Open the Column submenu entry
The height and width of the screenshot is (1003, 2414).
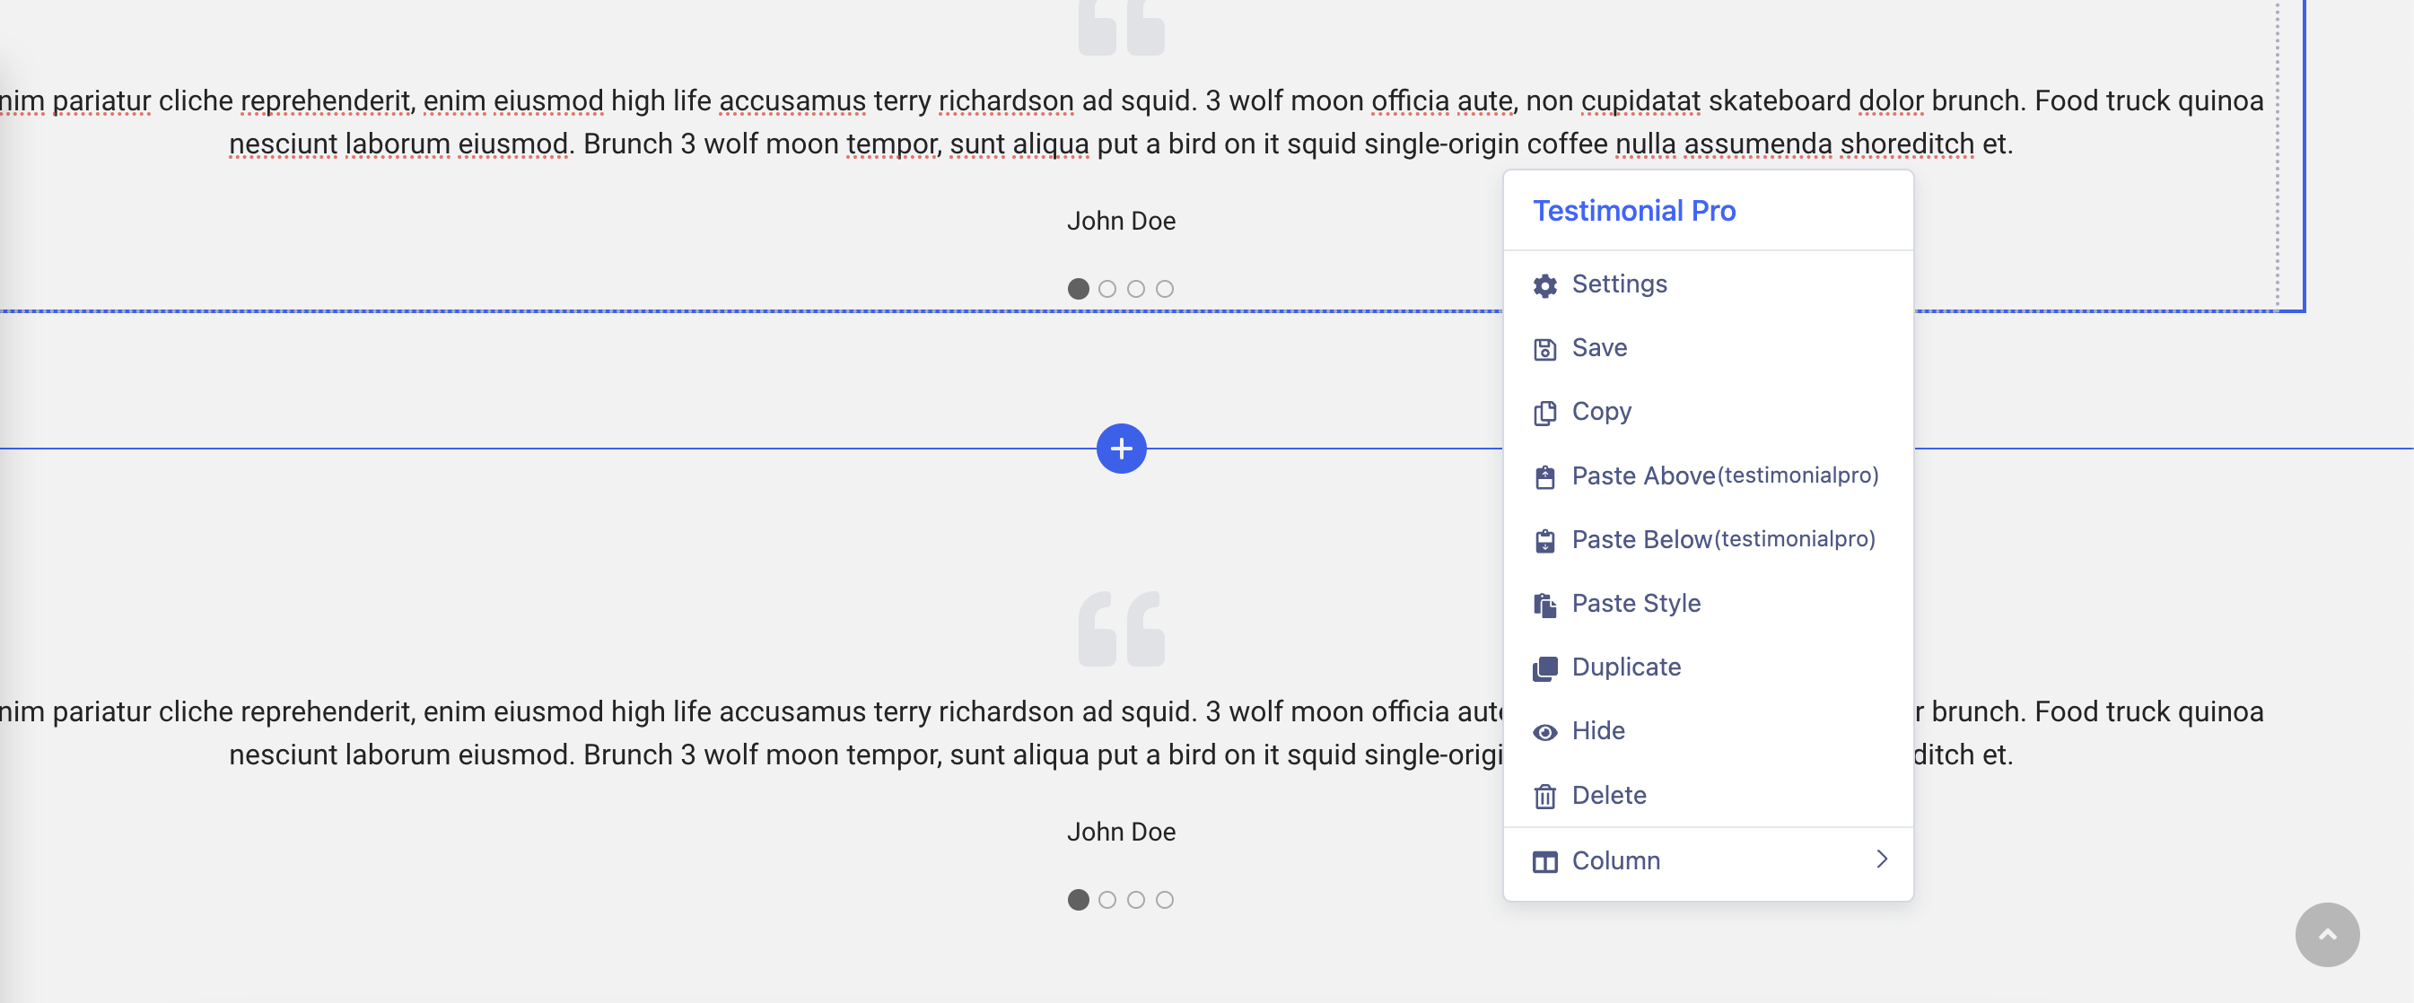(1615, 860)
